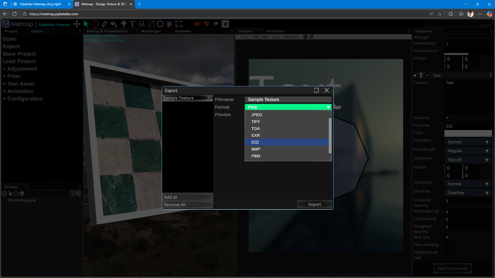Click the format list scrollbar
Viewport: 495px width, 278px height.
[330, 136]
